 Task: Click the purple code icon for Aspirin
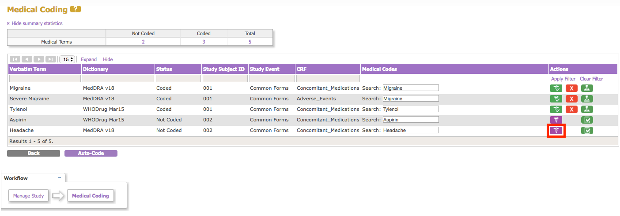(556, 120)
